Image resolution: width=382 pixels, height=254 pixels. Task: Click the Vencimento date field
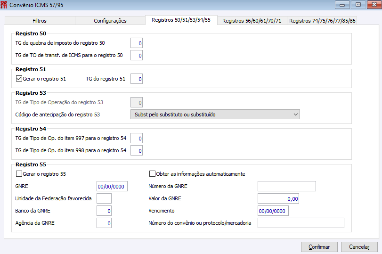[x=273, y=211]
